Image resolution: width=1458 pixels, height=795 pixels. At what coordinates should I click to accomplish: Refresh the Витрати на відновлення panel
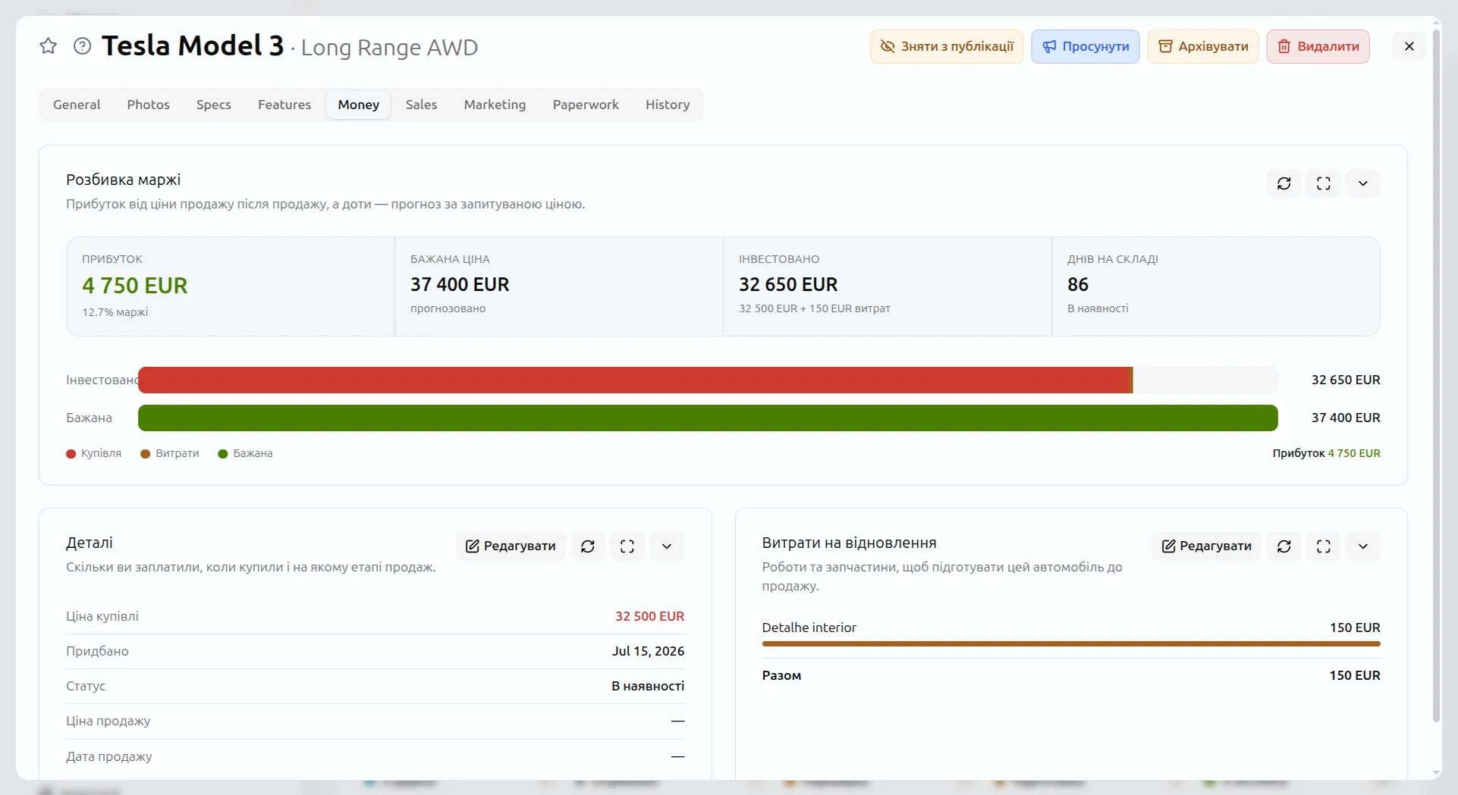click(x=1284, y=546)
